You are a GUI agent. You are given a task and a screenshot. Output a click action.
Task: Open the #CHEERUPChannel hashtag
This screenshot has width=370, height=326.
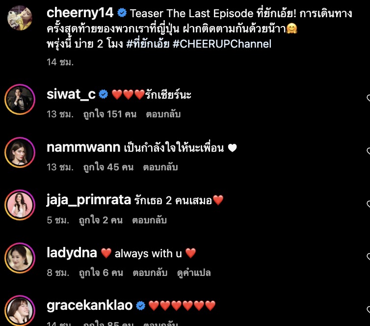tap(222, 44)
